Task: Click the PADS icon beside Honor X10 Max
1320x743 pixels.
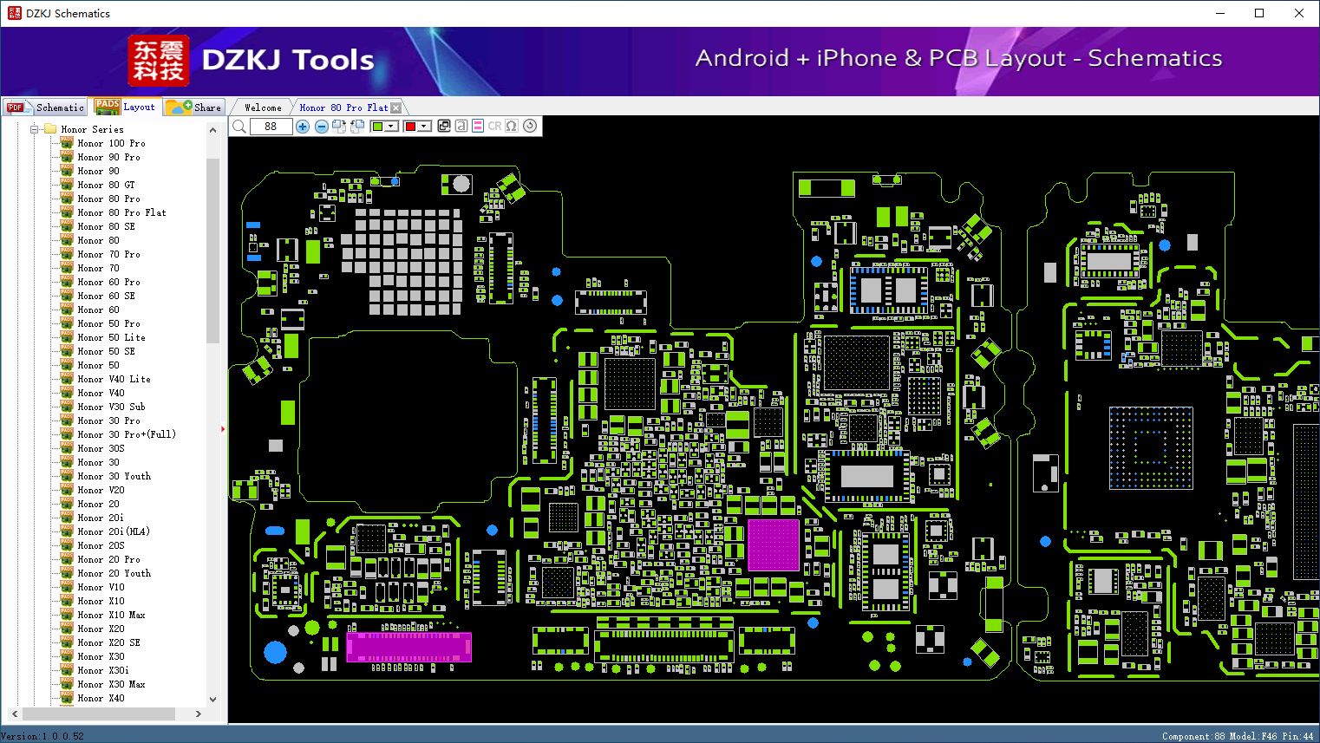Action: click(x=67, y=615)
